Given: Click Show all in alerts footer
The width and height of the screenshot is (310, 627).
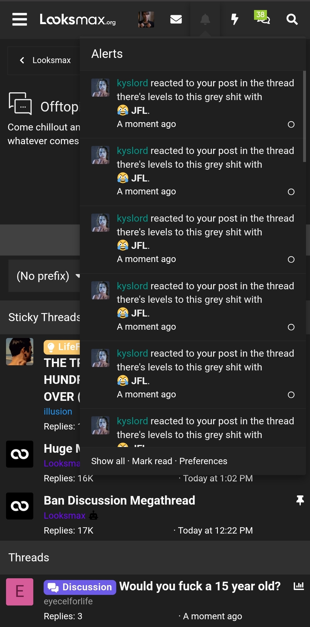Looking at the screenshot, I should tap(108, 461).
